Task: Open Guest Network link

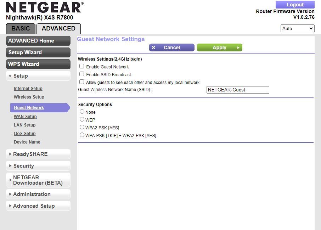Action: (29, 108)
